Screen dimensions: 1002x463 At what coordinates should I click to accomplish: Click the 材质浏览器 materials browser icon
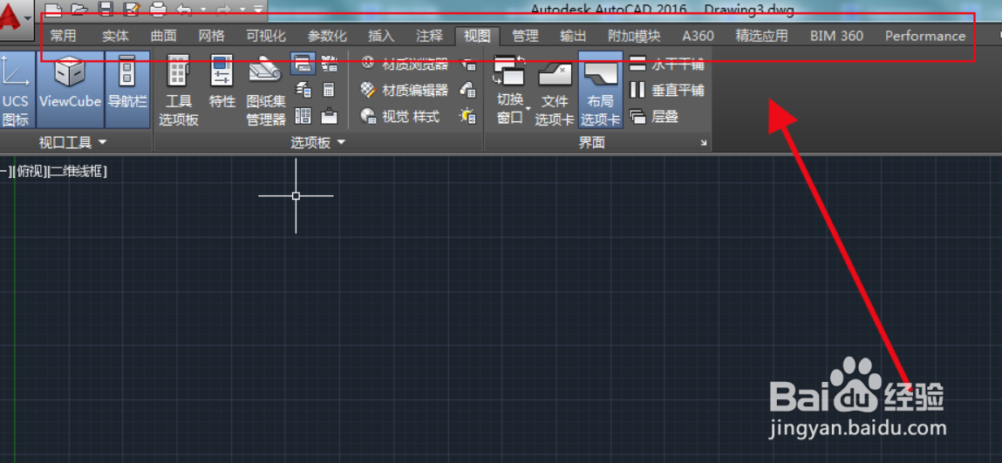pyautogui.click(x=367, y=63)
